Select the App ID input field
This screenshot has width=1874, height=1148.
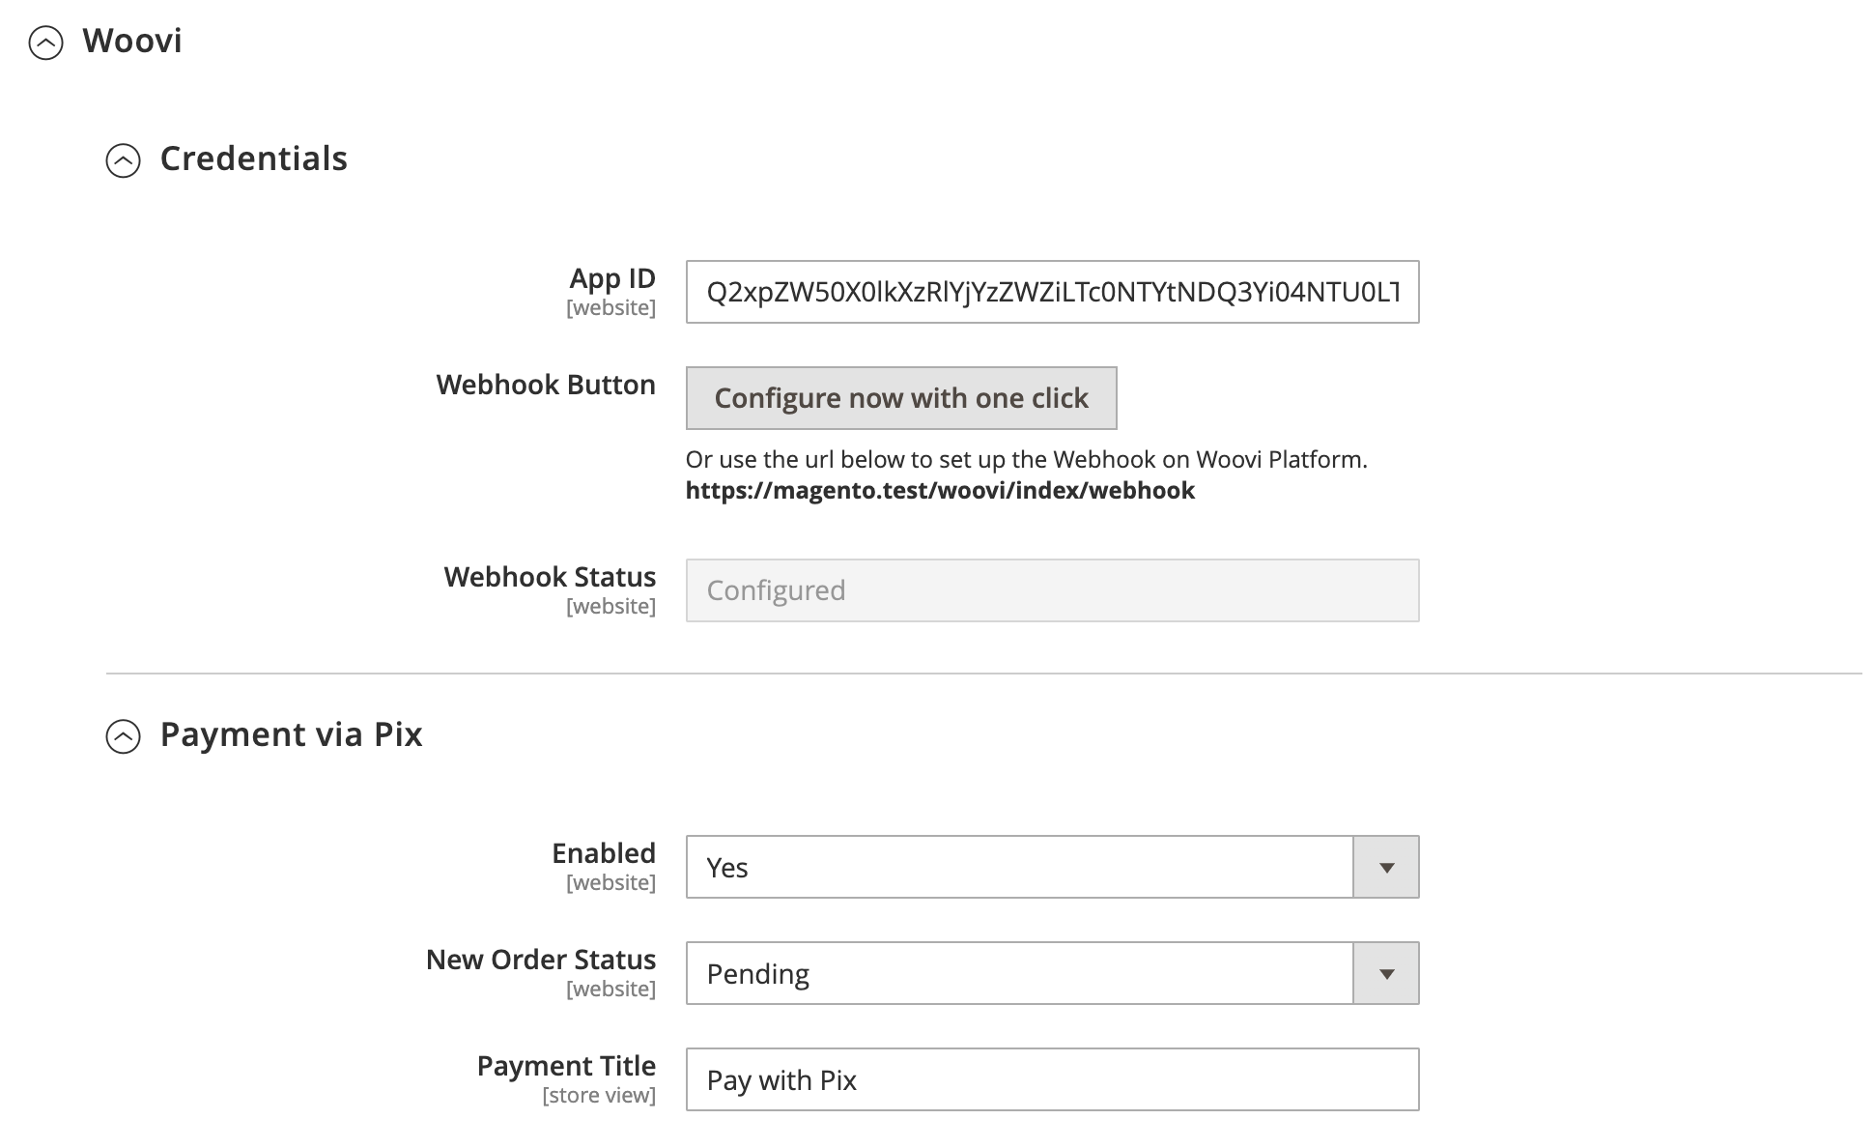(x=1052, y=292)
